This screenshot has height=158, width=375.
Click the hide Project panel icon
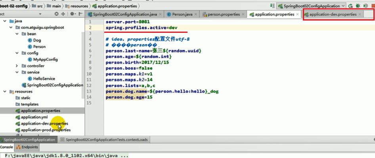(80, 14)
